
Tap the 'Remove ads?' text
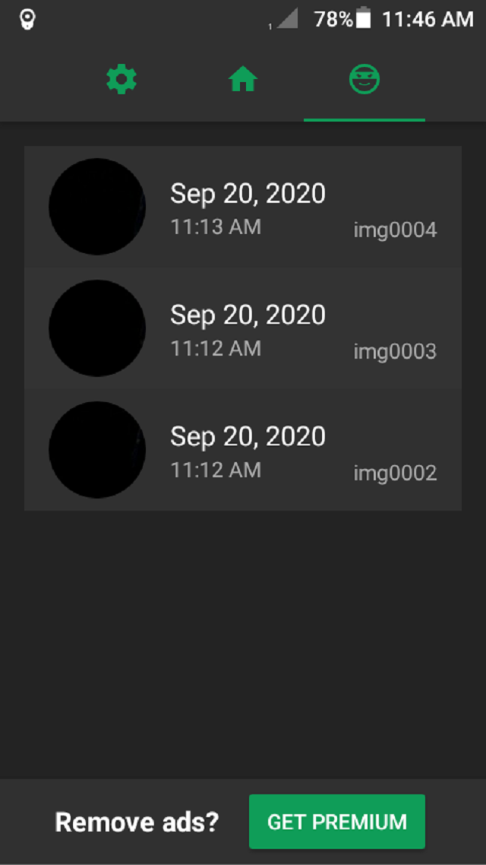pos(137,822)
